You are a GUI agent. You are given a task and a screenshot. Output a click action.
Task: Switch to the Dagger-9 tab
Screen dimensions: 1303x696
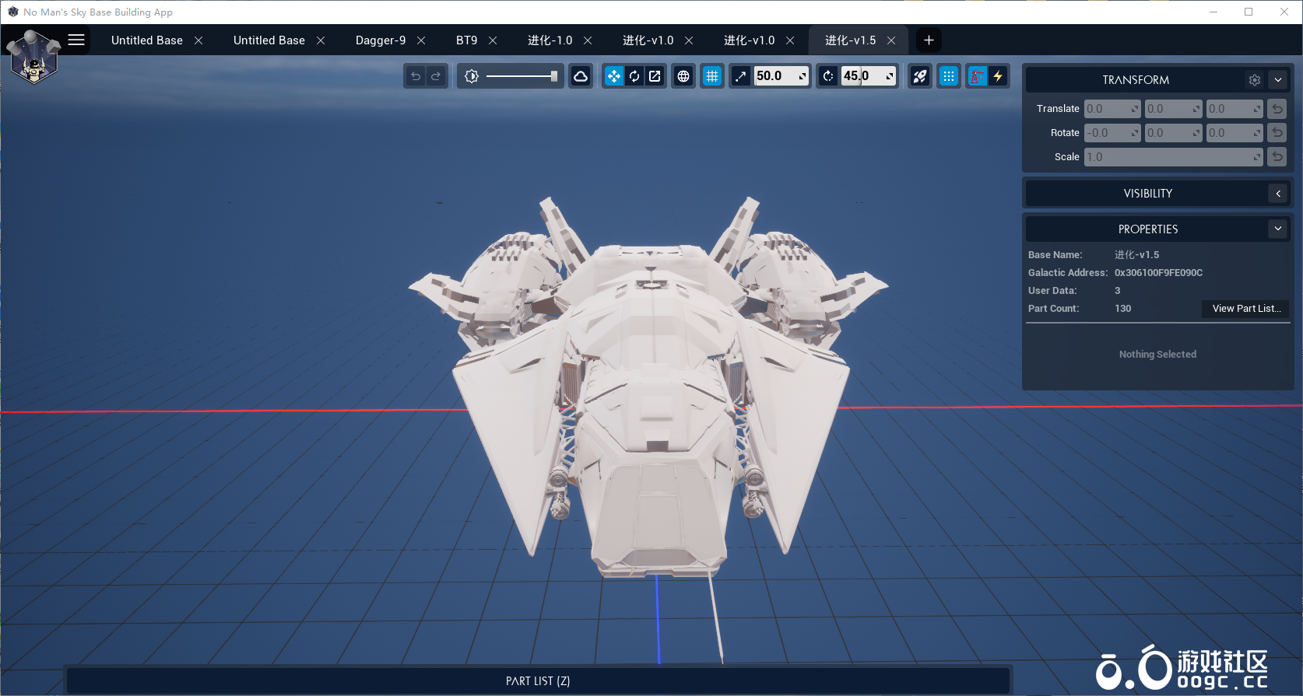pos(380,40)
